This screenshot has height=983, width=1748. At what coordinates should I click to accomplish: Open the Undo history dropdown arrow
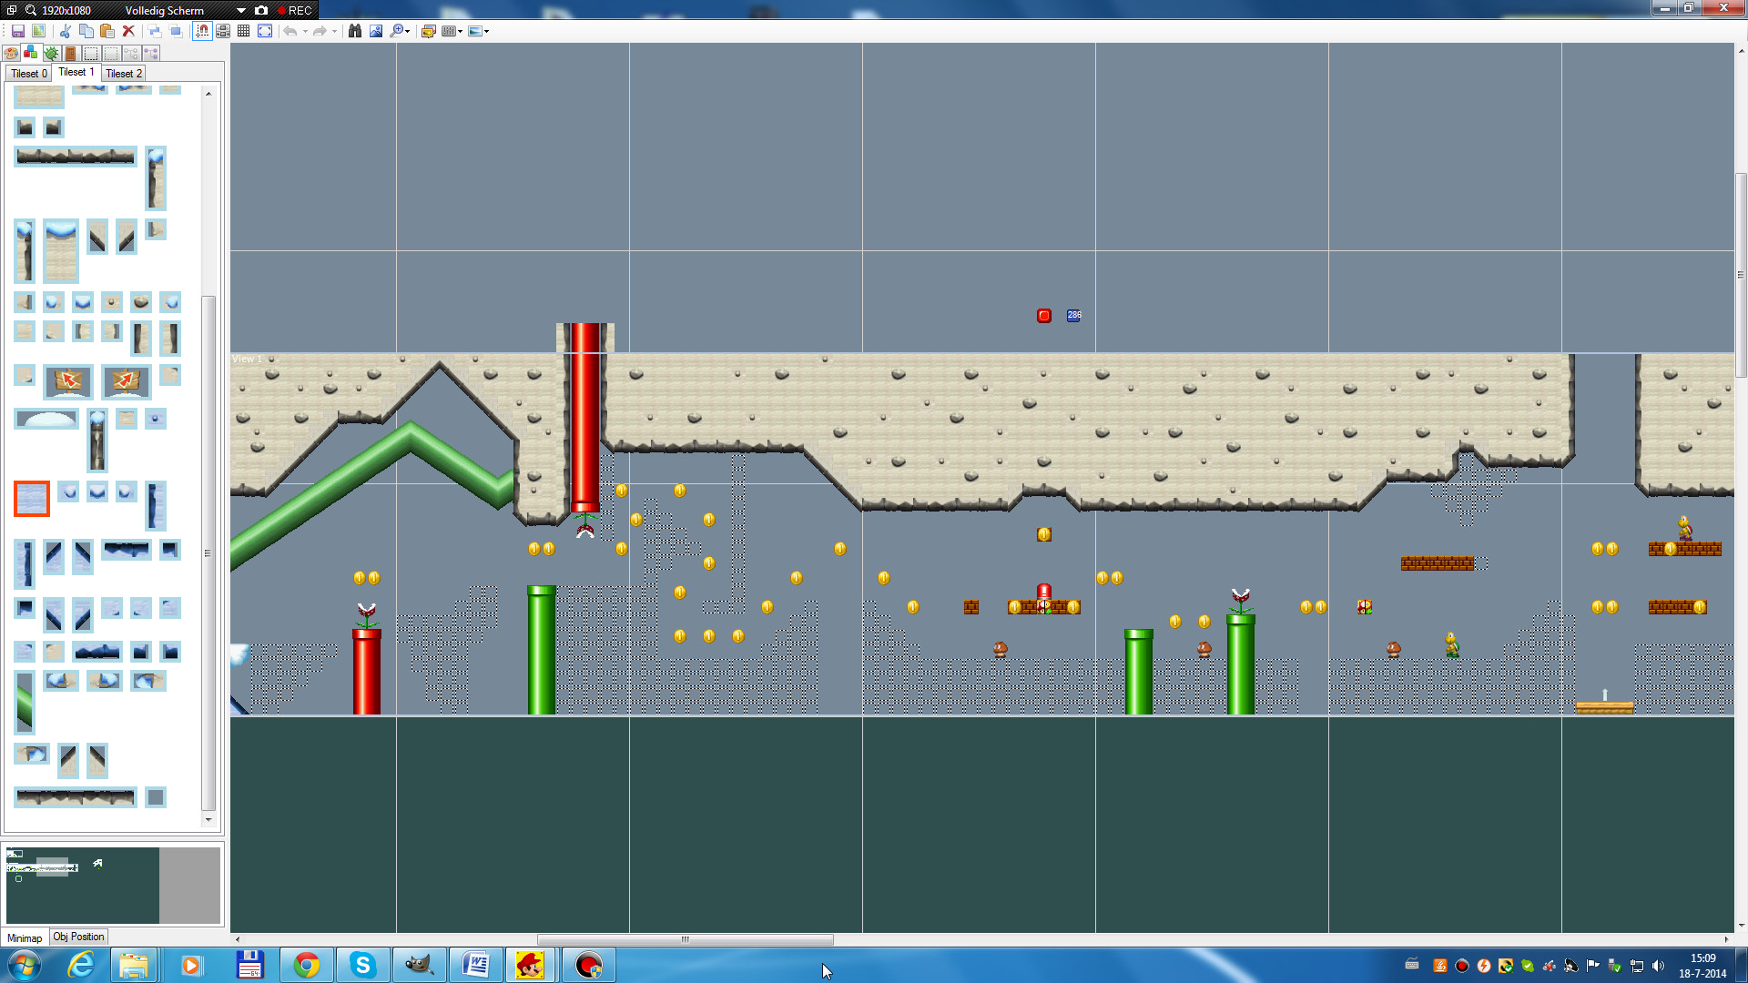pos(305,31)
